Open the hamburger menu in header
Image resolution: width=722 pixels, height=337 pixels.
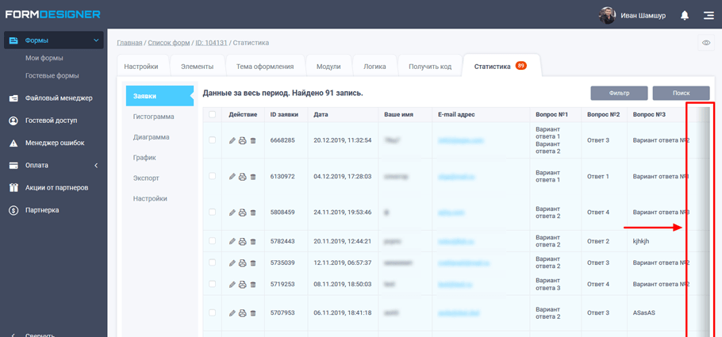point(708,15)
